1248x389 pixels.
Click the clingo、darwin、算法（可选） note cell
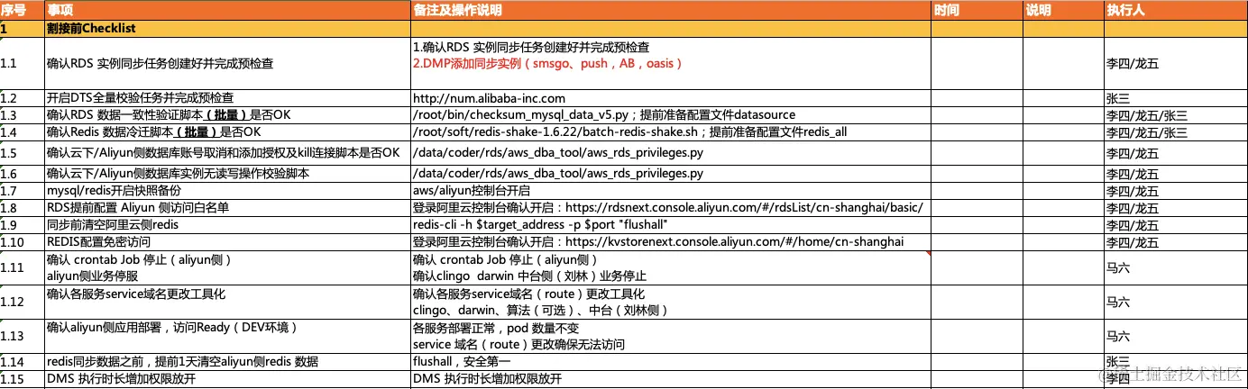[x=670, y=303]
